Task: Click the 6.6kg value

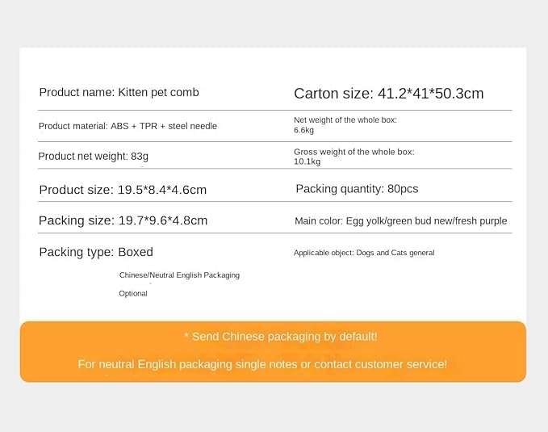Action: pyautogui.click(x=303, y=130)
